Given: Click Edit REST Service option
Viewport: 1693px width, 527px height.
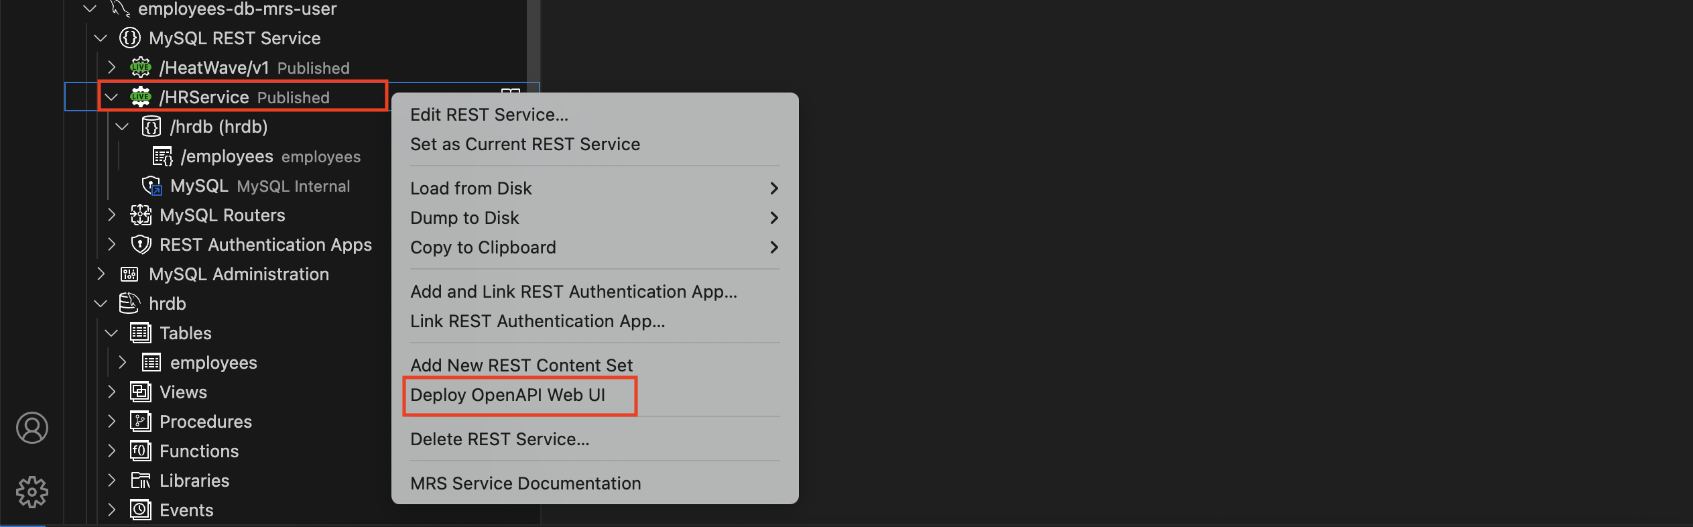Looking at the screenshot, I should [489, 115].
